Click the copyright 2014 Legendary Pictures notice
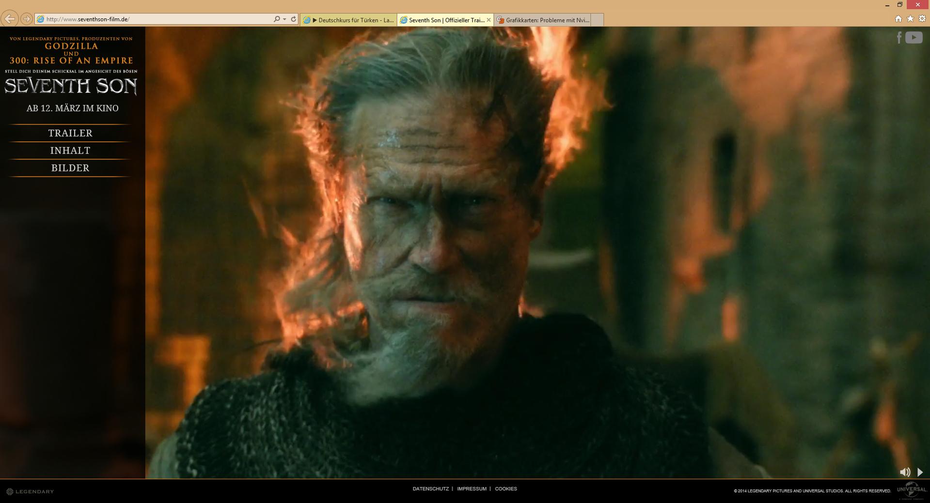 pos(812,491)
